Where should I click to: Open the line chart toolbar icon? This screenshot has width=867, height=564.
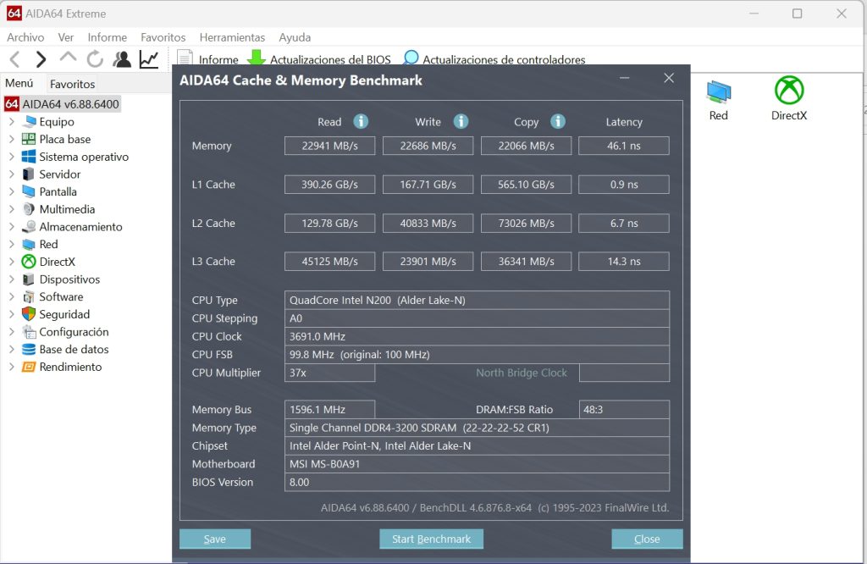coord(149,59)
